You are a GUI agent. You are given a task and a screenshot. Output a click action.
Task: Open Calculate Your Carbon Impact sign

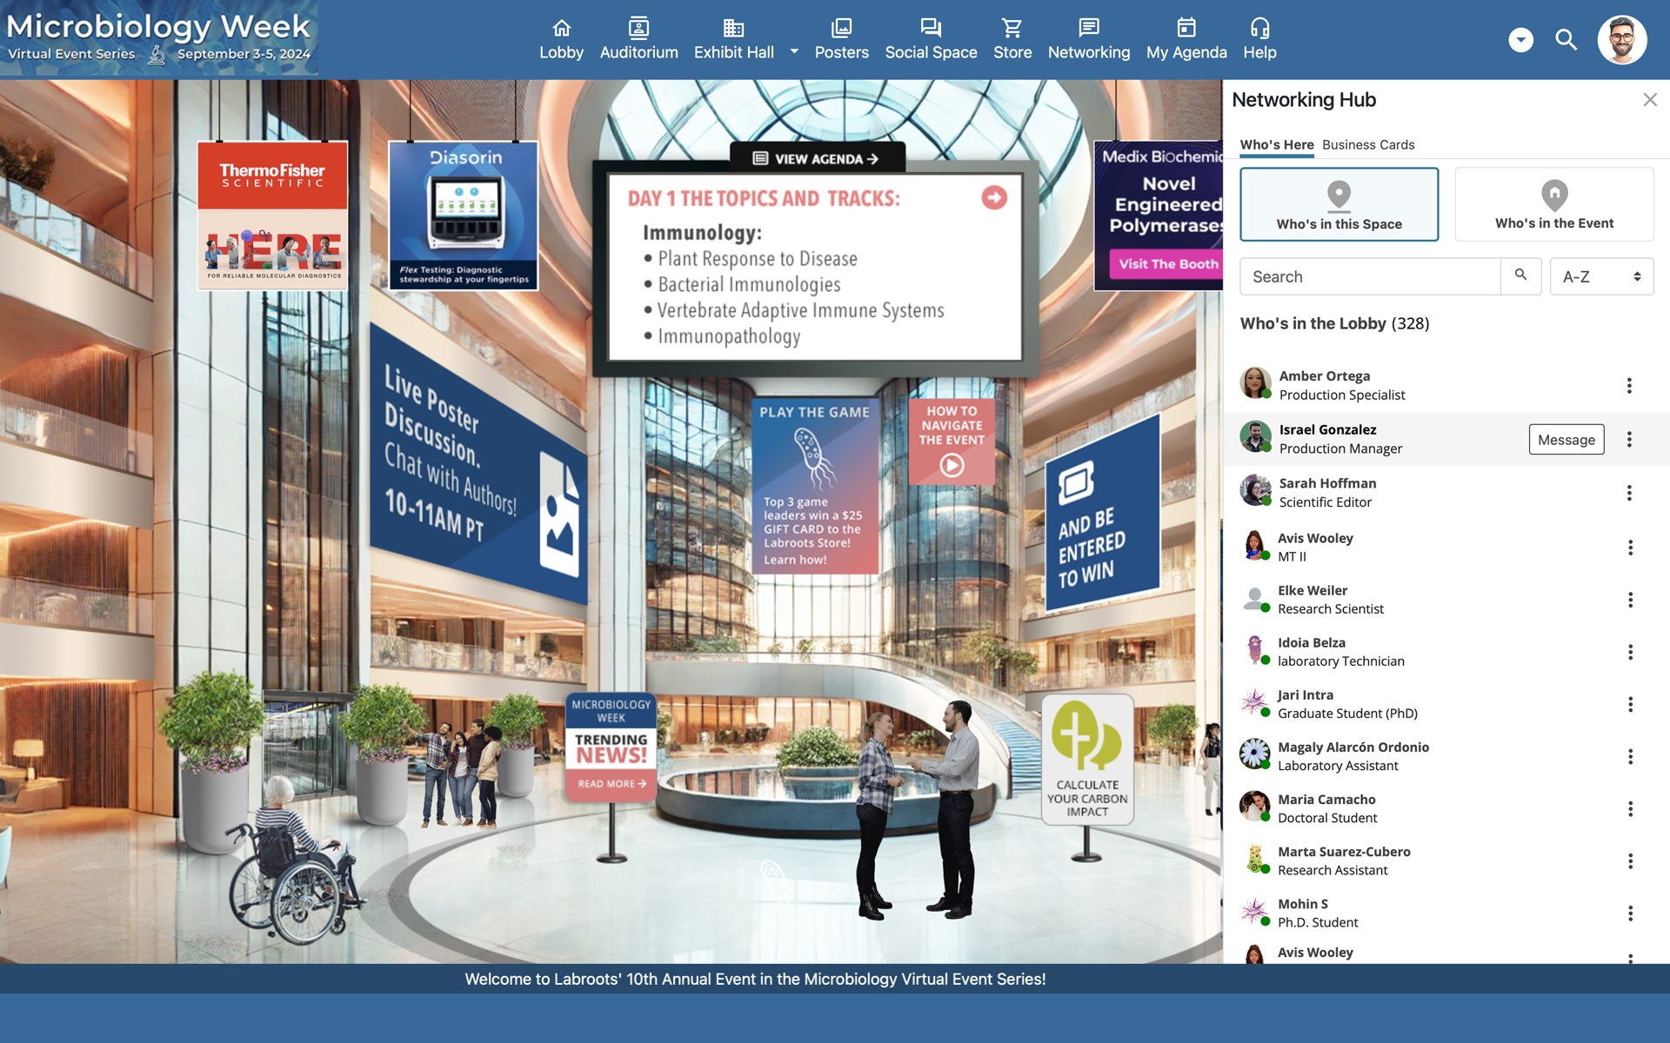1087,759
